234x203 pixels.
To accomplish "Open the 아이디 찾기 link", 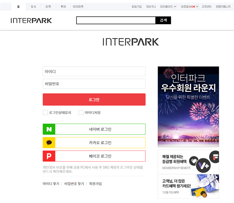I will point(51,184).
